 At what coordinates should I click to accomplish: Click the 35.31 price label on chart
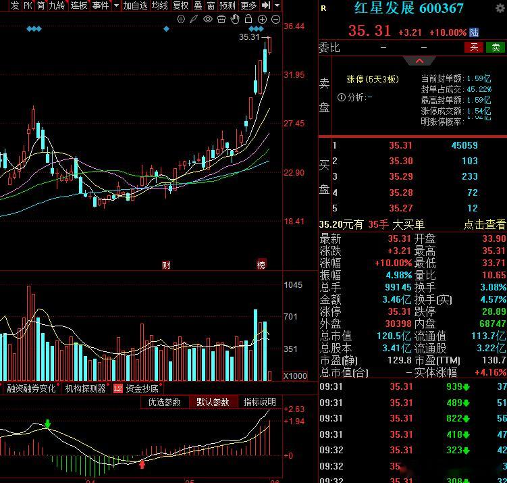(249, 37)
